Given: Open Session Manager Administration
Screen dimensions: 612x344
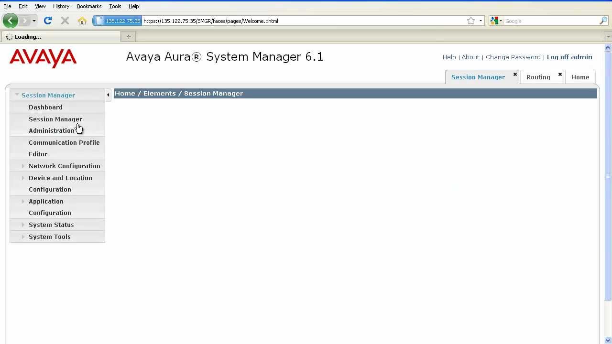Looking at the screenshot, I should (55, 125).
